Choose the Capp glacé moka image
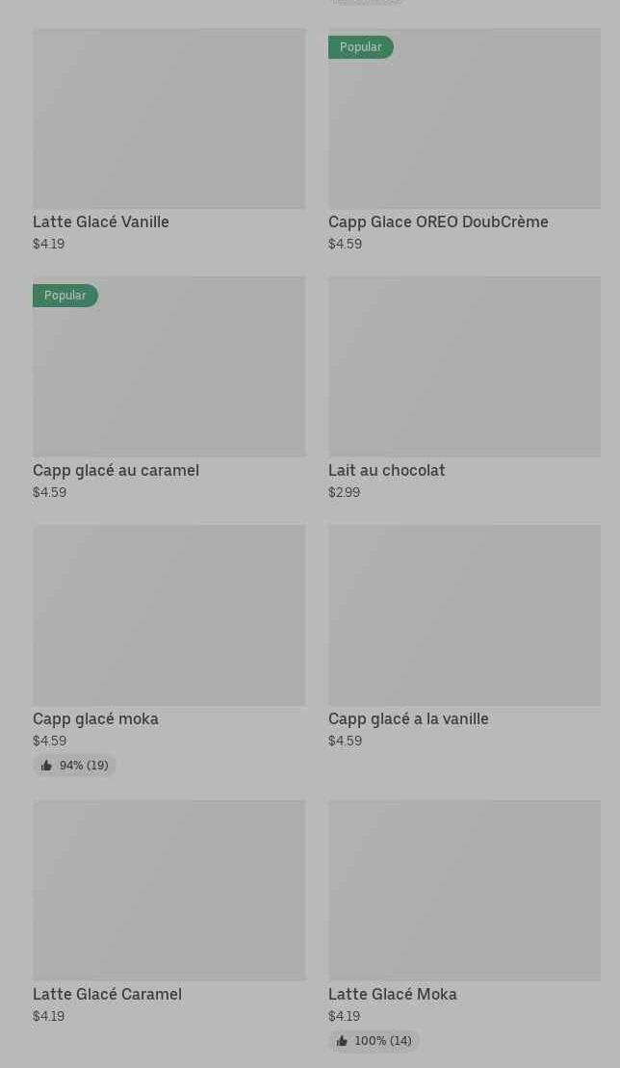The image size is (620, 1068). [168, 615]
